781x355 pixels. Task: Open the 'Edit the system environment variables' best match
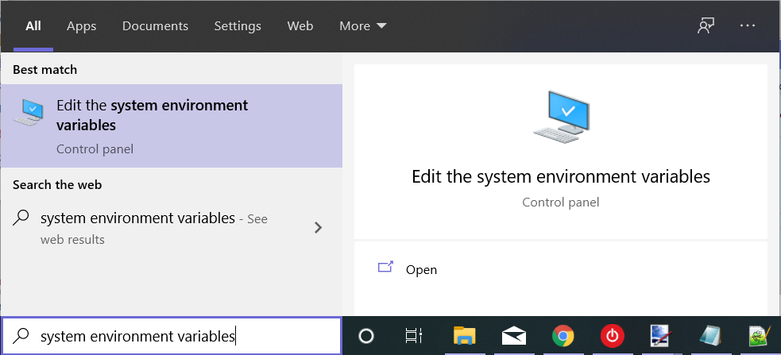172,126
